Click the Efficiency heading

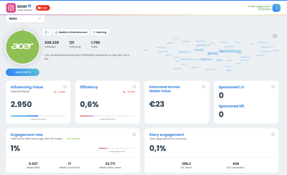pos(89,87)
